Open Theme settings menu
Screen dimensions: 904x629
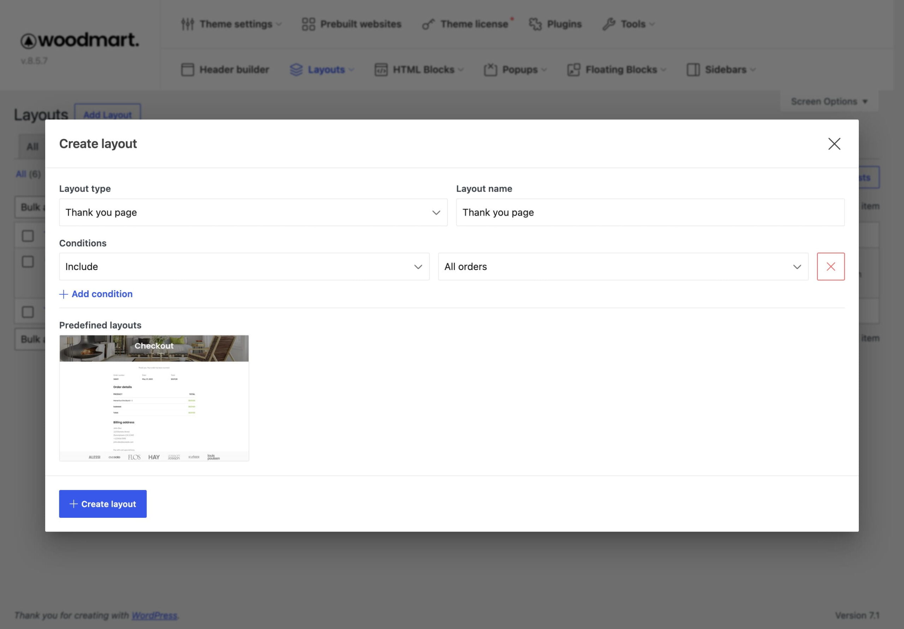point(231,24)
